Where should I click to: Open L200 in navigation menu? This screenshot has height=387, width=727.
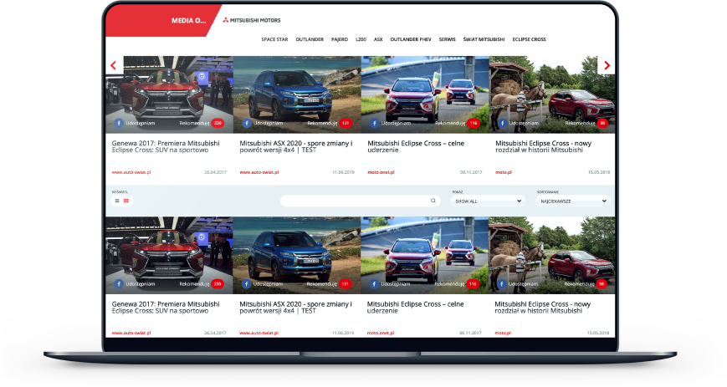[x=361, y=39]
